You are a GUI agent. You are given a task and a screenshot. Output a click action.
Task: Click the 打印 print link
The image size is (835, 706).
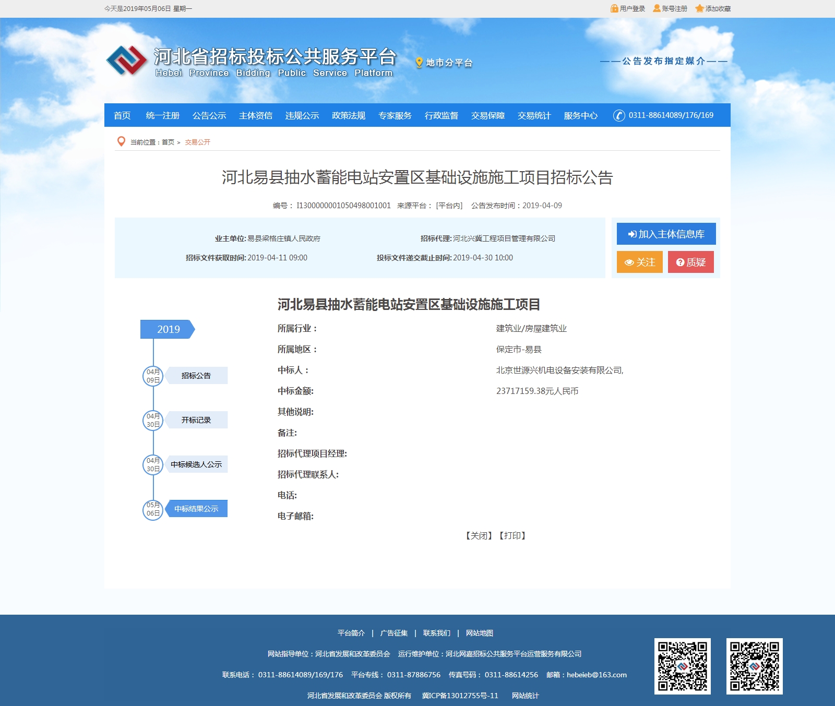click(512, 535)
